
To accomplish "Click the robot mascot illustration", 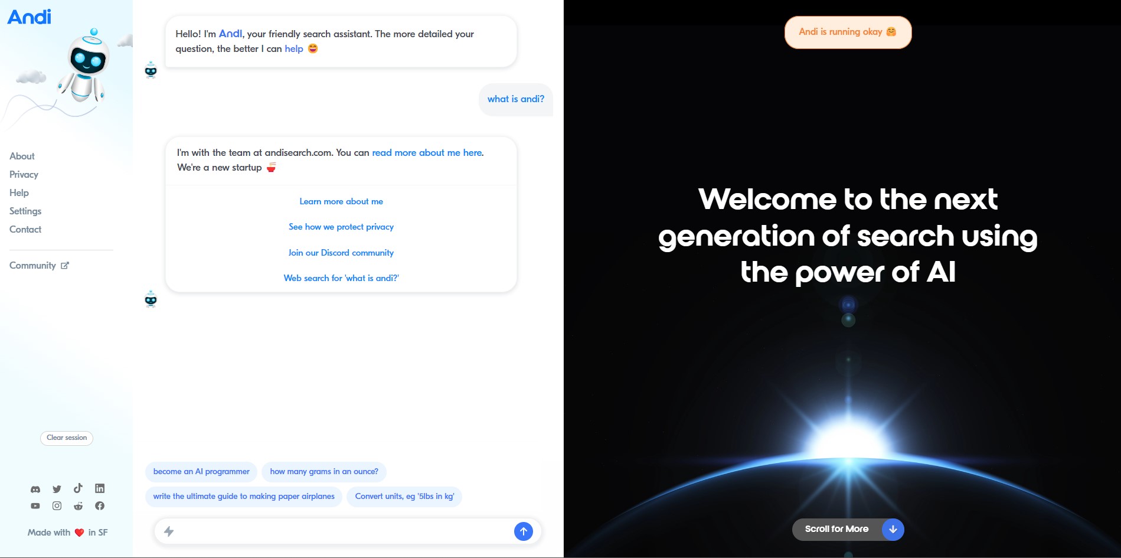I will pyautogui.click(x=84, y=66).
